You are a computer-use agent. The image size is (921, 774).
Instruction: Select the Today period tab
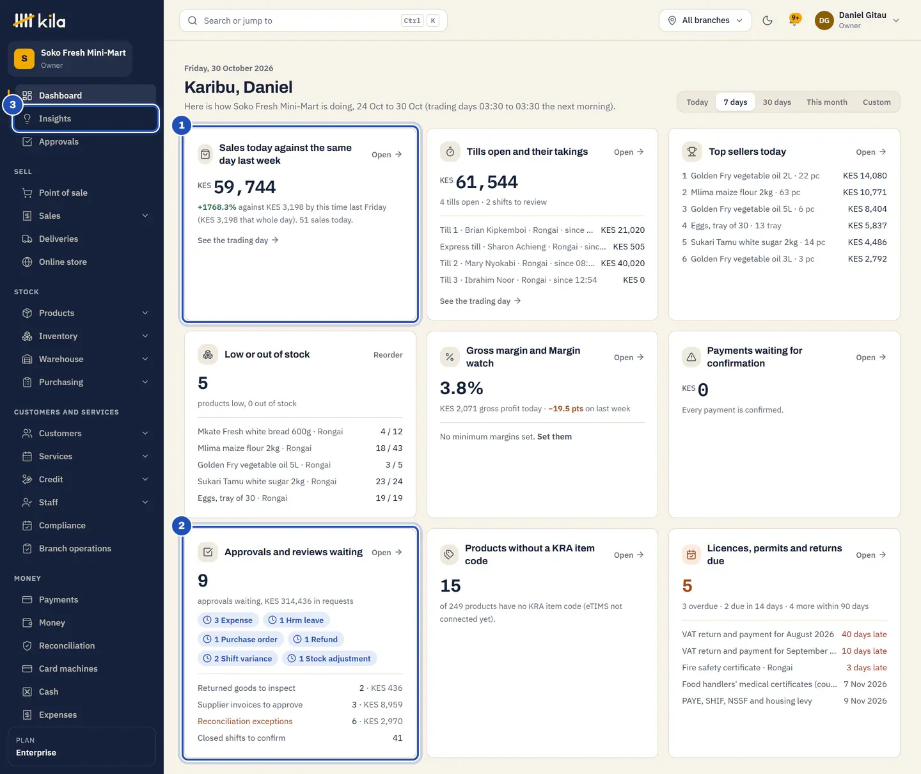point(697,102)
